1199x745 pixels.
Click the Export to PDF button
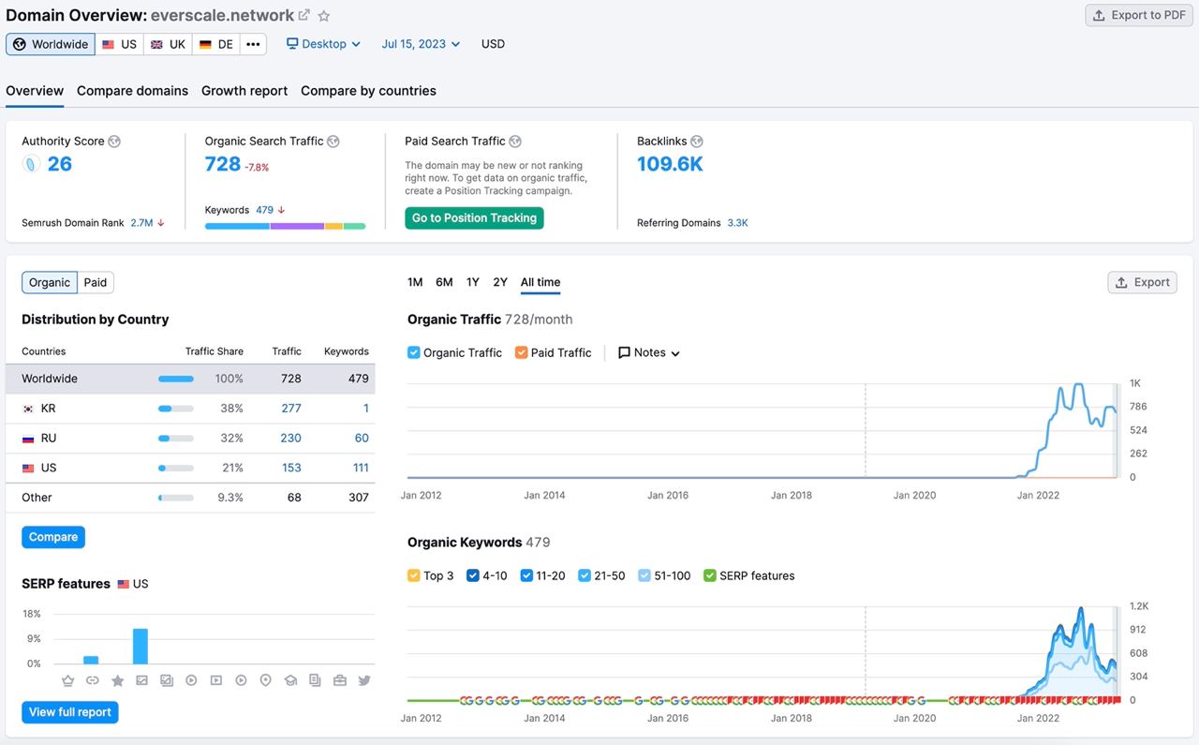point(1139,15)
